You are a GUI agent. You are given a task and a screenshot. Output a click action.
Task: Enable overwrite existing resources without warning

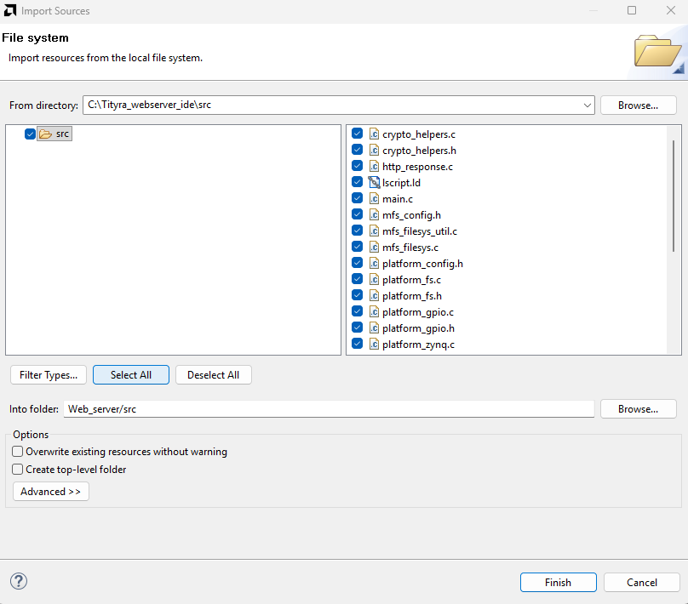point(18,453)
